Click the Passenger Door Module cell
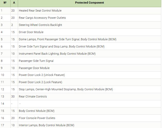The height and width of the screenshot is (128, 162). tap(34, 68)
